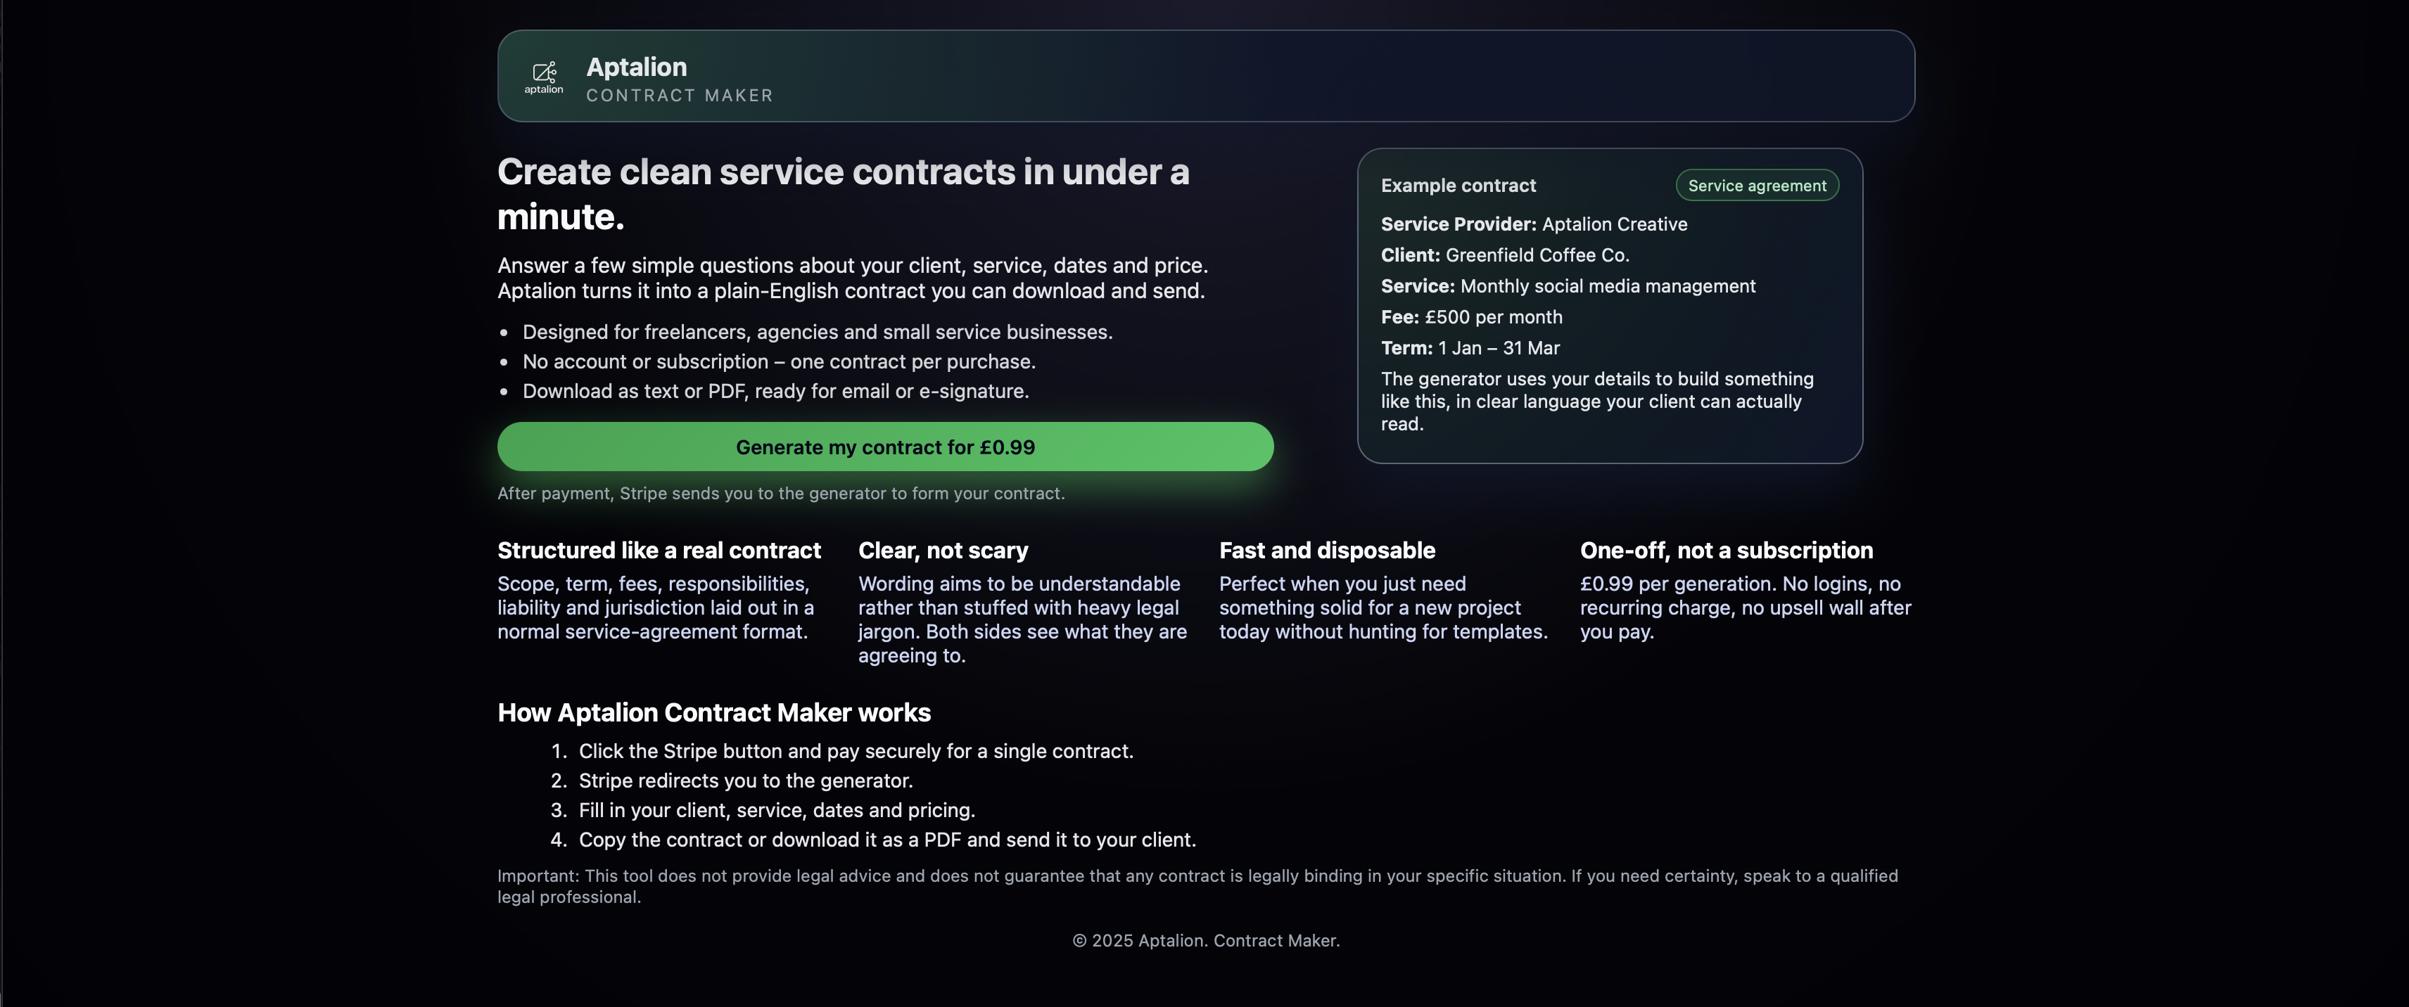Click the Generate my contract for £0.99 button
Viewport: 2409px width, 1007px height.
point(884,447)
